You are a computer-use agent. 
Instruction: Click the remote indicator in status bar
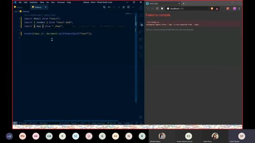(15, 123)
